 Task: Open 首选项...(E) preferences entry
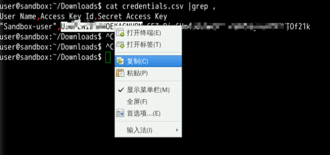pyautogui.click(x=143, y=114)
